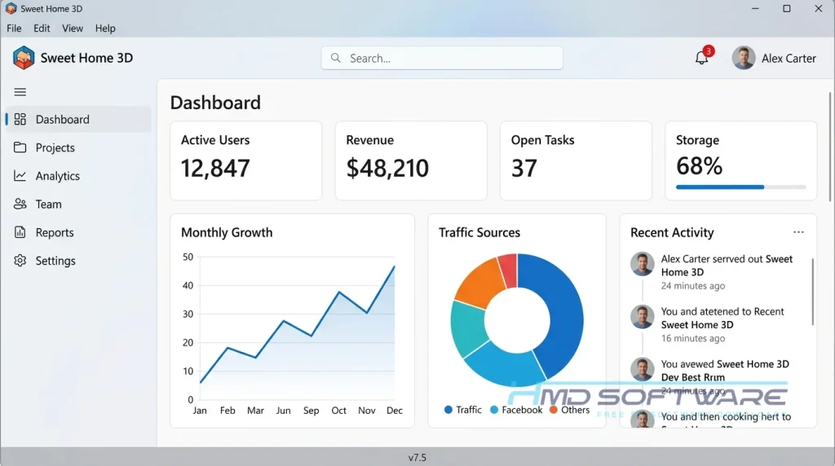
Task: Open Projects in the sidebar
Action: click(x=79, y=147)
